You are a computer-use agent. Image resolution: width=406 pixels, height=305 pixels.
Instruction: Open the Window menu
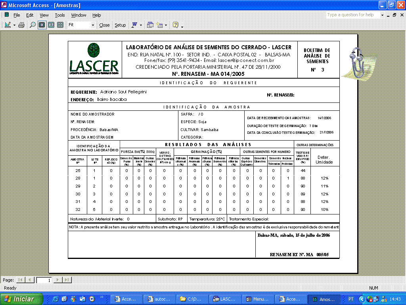point(79,15)
